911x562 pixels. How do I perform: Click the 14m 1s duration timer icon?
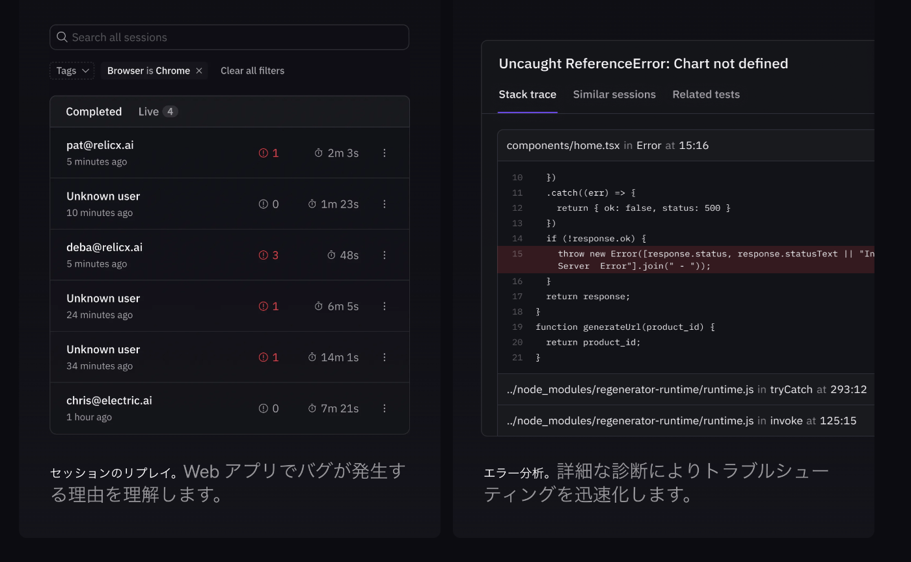(312, 357)
